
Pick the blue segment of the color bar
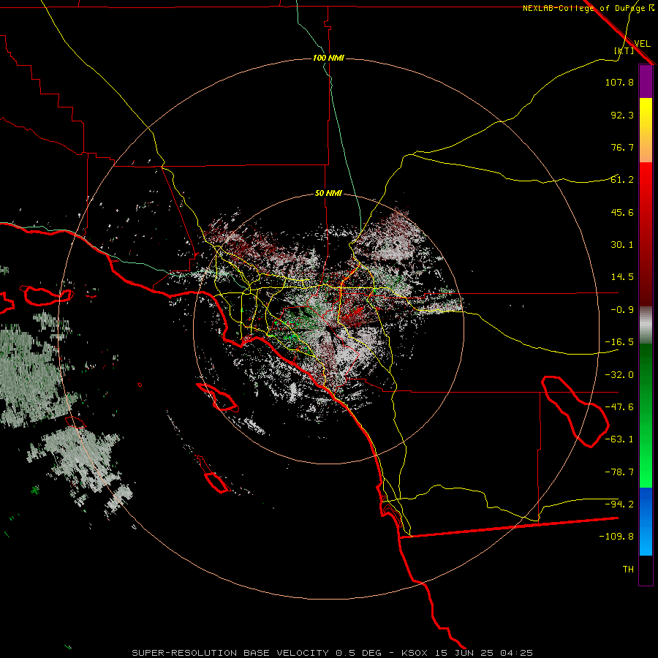coord(646,521)
